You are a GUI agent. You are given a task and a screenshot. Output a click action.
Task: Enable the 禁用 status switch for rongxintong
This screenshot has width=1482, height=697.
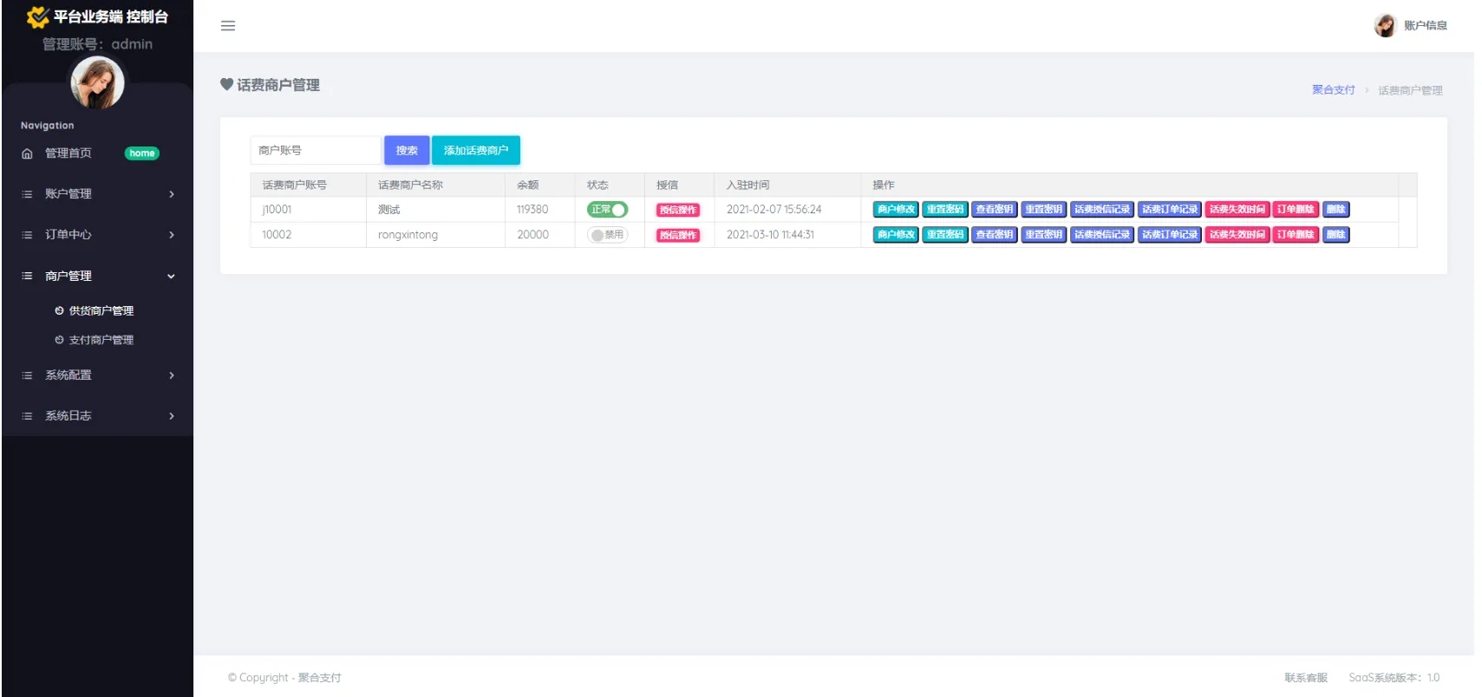(607, 235)
